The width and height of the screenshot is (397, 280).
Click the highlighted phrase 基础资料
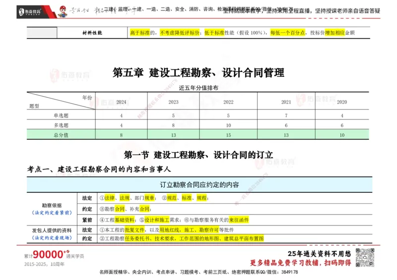tap(125, 220)
